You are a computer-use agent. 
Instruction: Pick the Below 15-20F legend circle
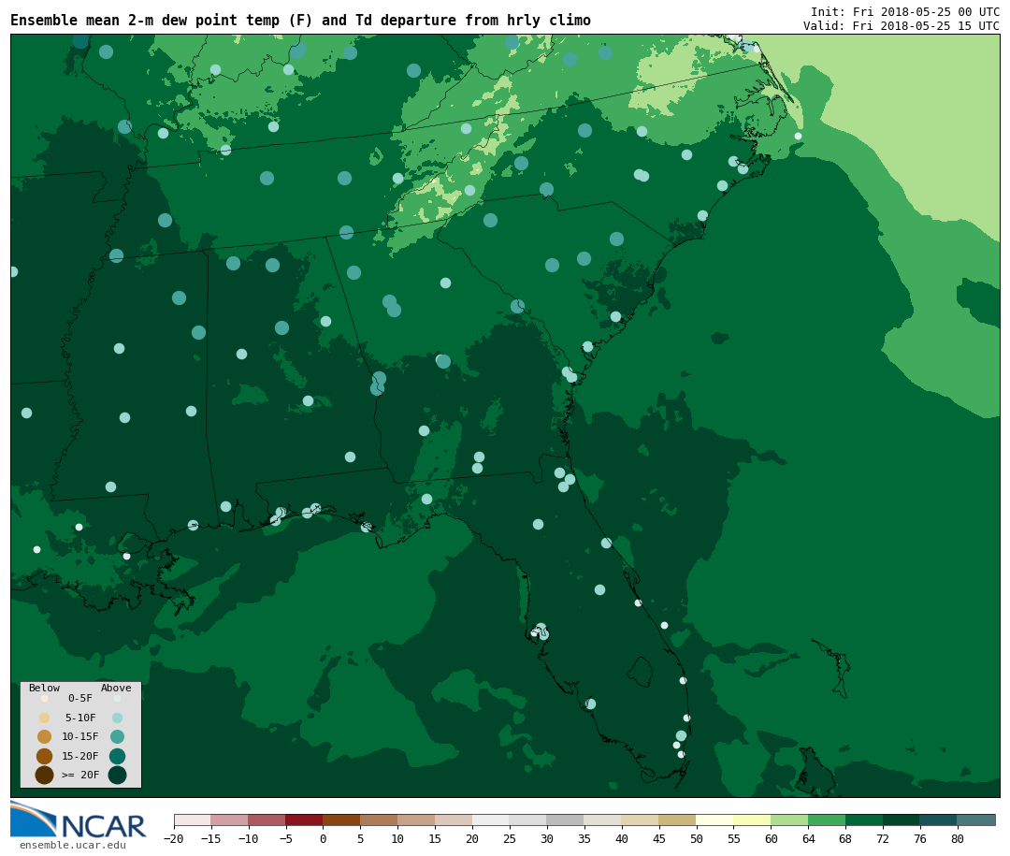pyautogui.click(x=45, y=756)
